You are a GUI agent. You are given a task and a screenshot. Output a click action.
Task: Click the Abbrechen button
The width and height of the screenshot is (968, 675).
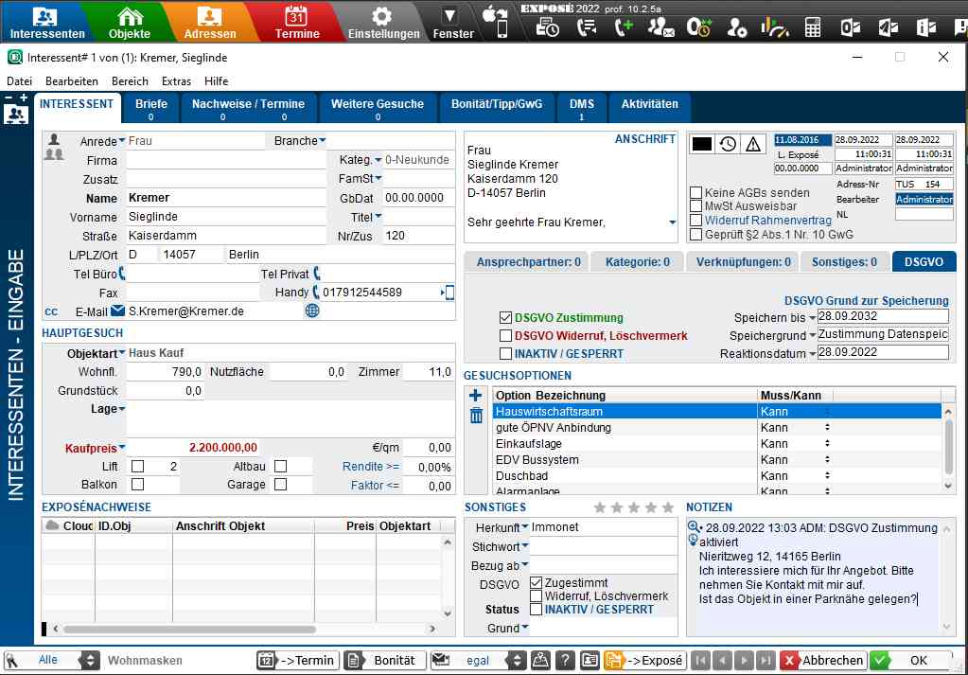coord(823,661)
